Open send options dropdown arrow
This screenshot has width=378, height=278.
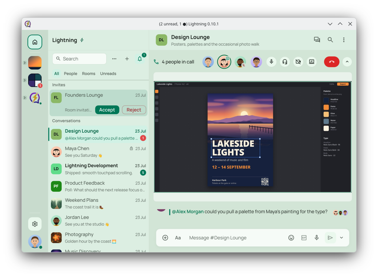pyautogui.click(x=341, y=238)
